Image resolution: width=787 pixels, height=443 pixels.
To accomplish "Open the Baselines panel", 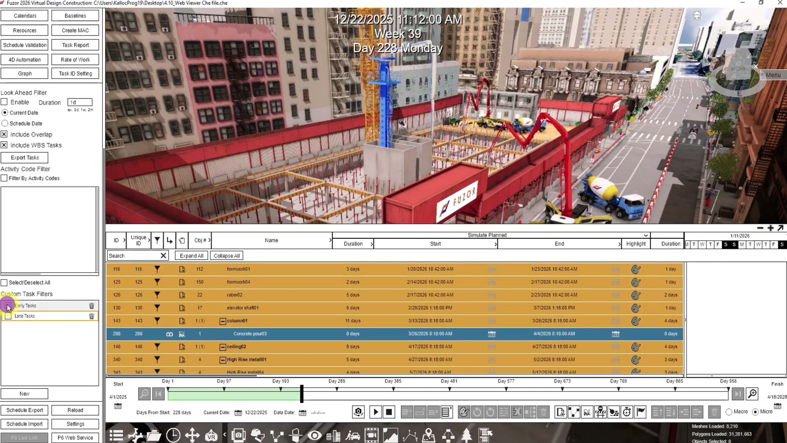I will 75,16.
